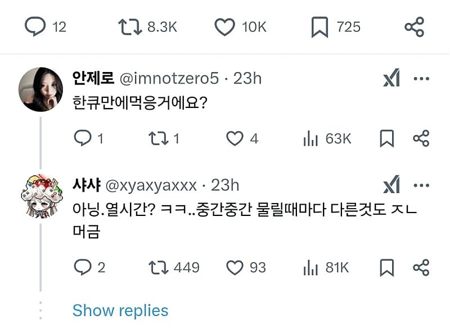
Task: Bookmark 안제로's reply
Action: coord(387,138)
